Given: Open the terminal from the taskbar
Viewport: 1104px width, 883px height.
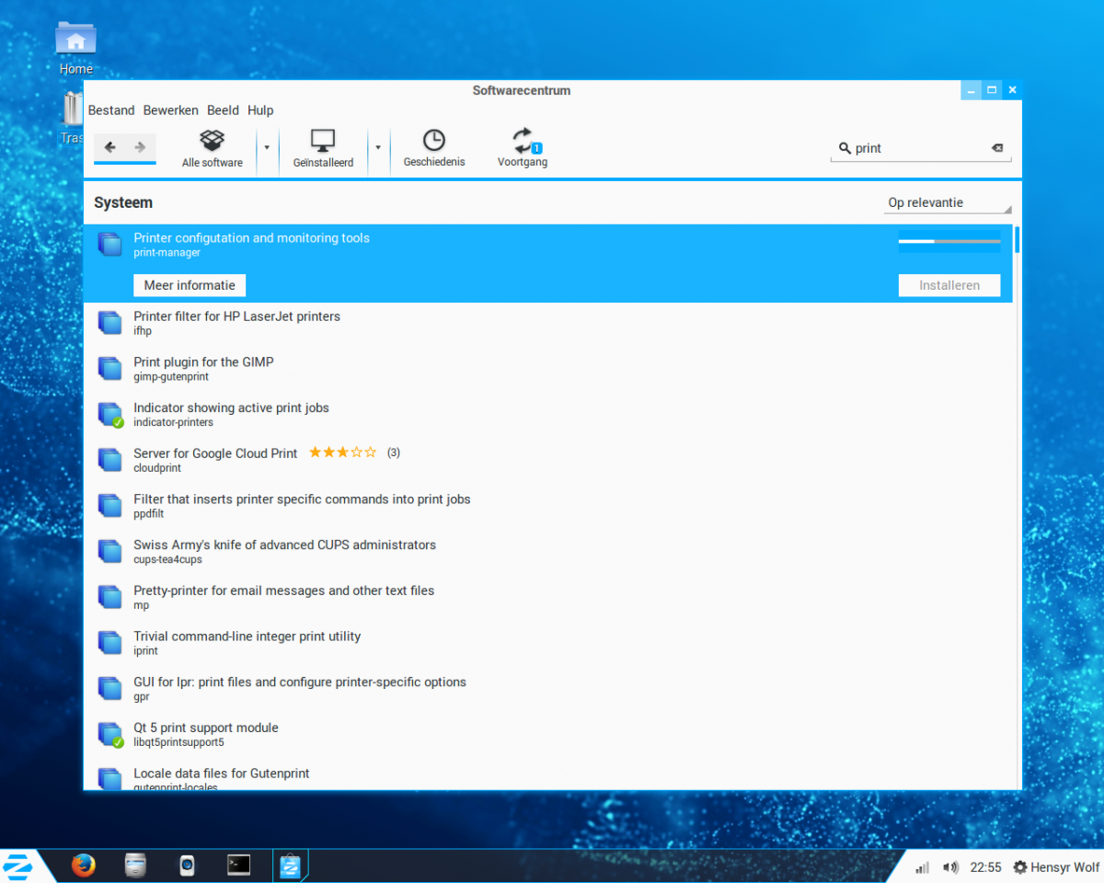Looking at the screenshot, I should coord(239,866).
